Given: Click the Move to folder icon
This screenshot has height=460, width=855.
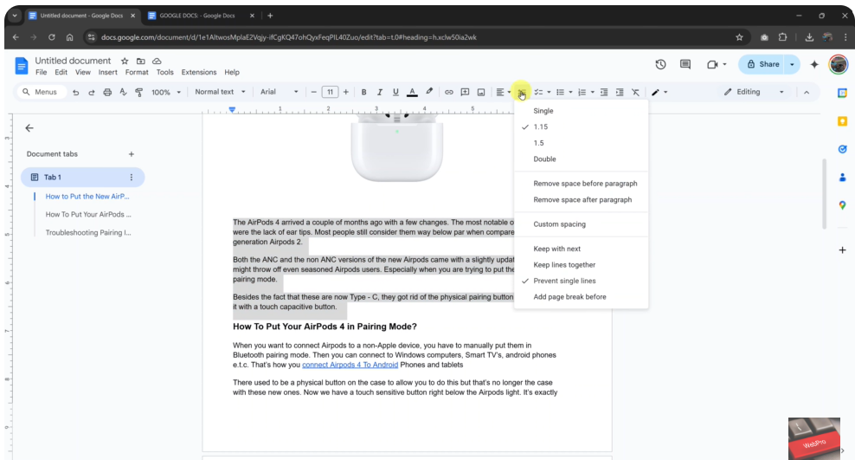Looking at the screenshot, I should pyautogui.click(x=141, y=62).
